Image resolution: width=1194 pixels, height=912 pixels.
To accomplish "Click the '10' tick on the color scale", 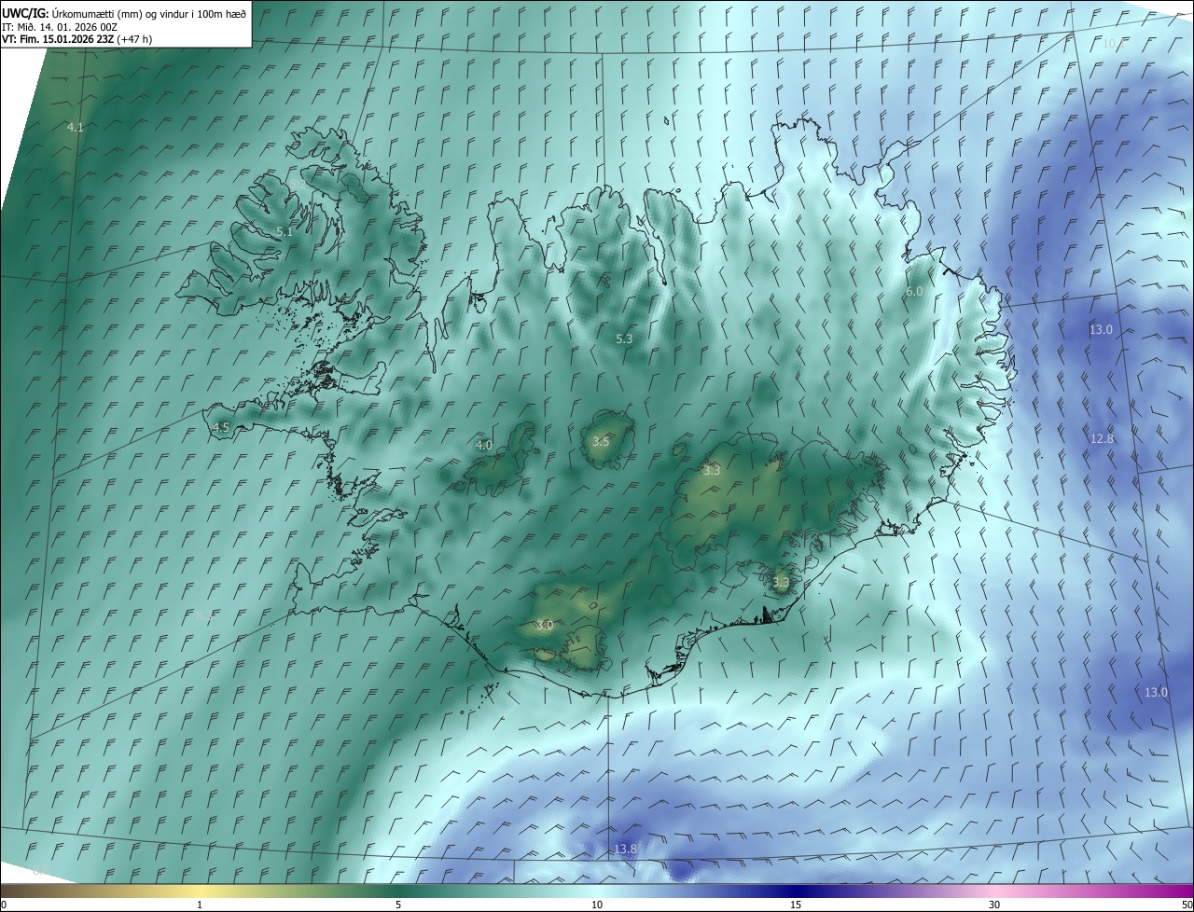I will tap(597, 905).
